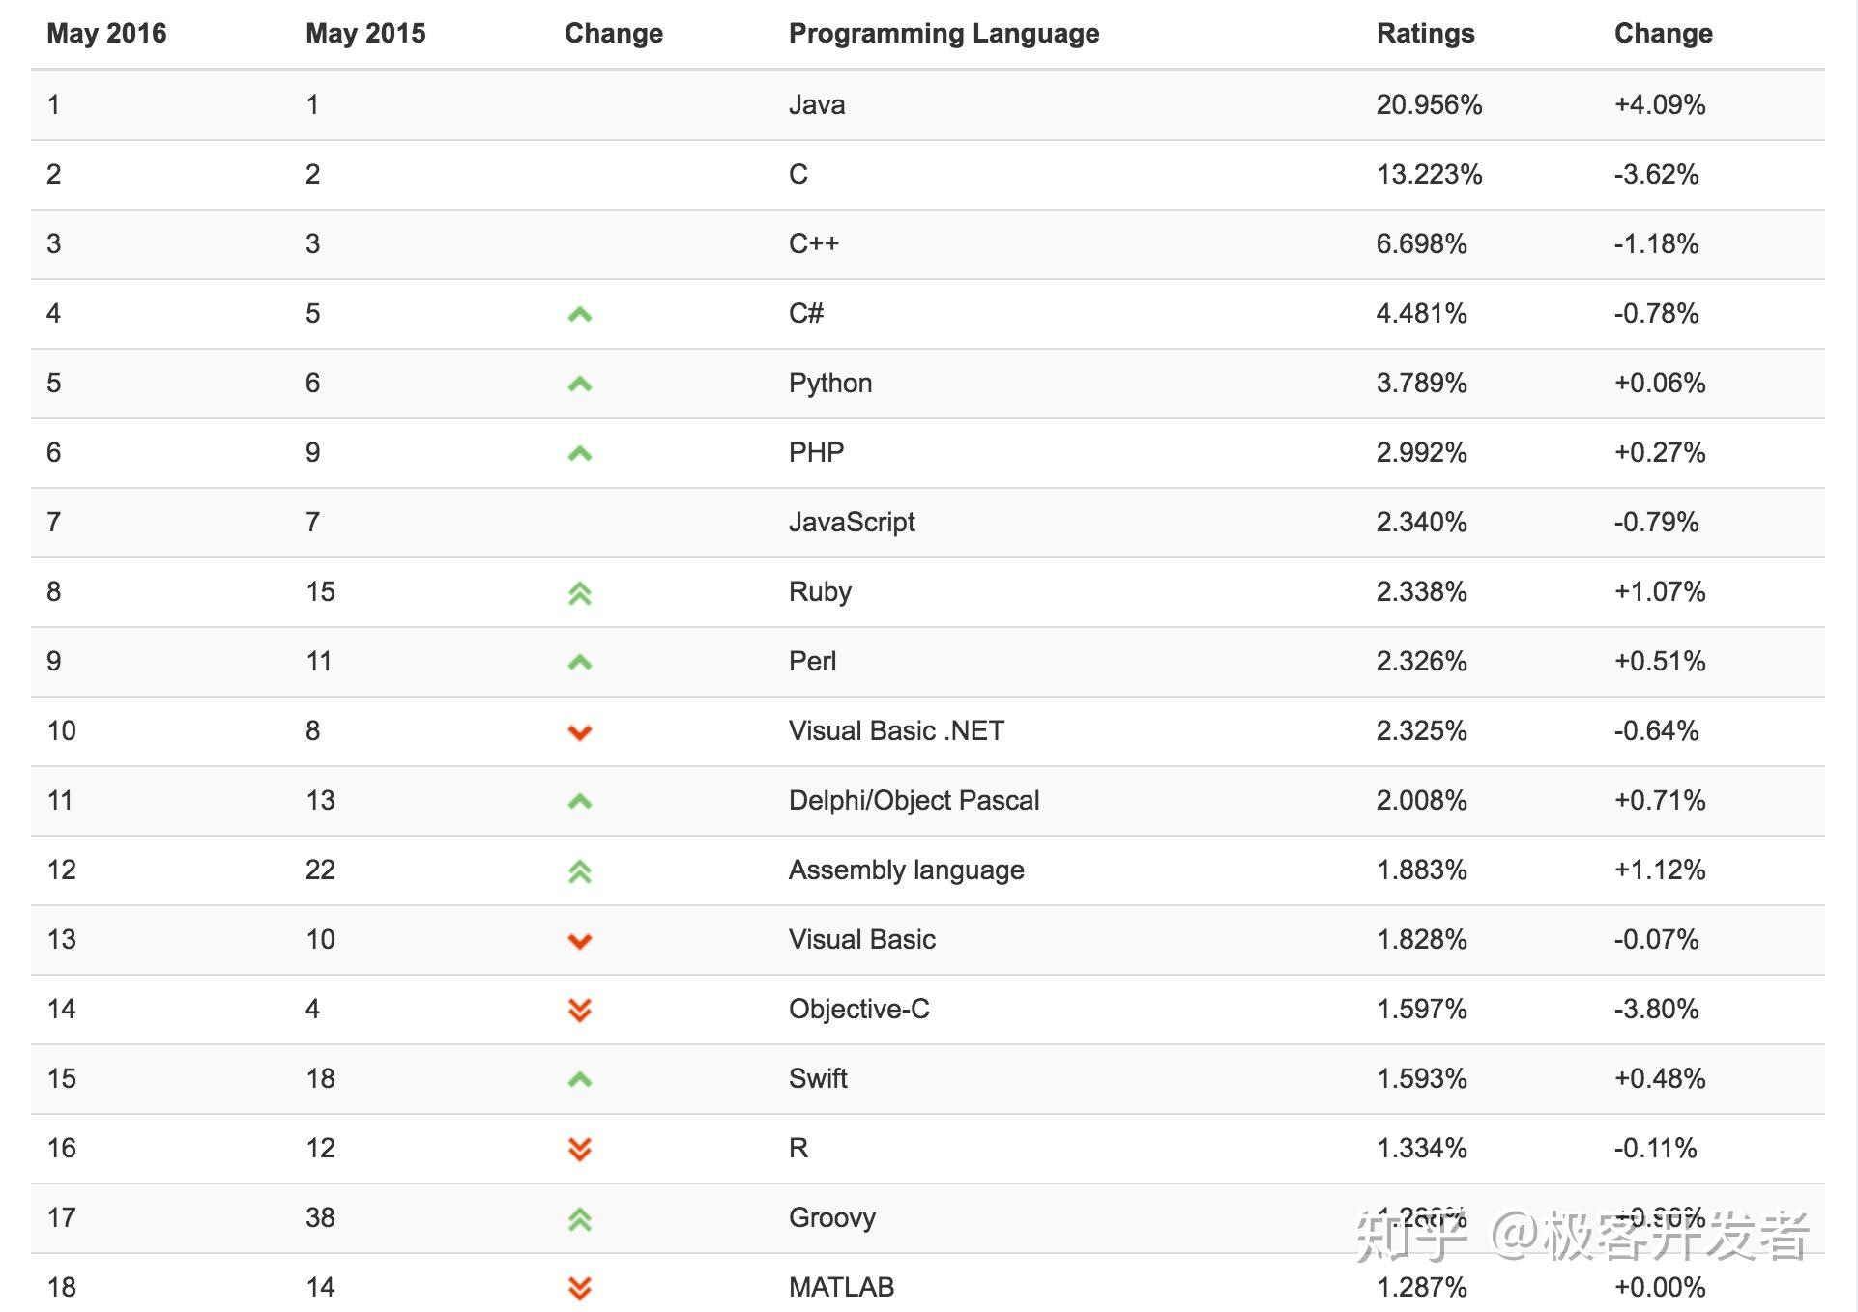Image resolution: width=1858 pixels, height=1312 pixels.
Task: Click the double up arrow beside Ruby
Action: [579, 593]
